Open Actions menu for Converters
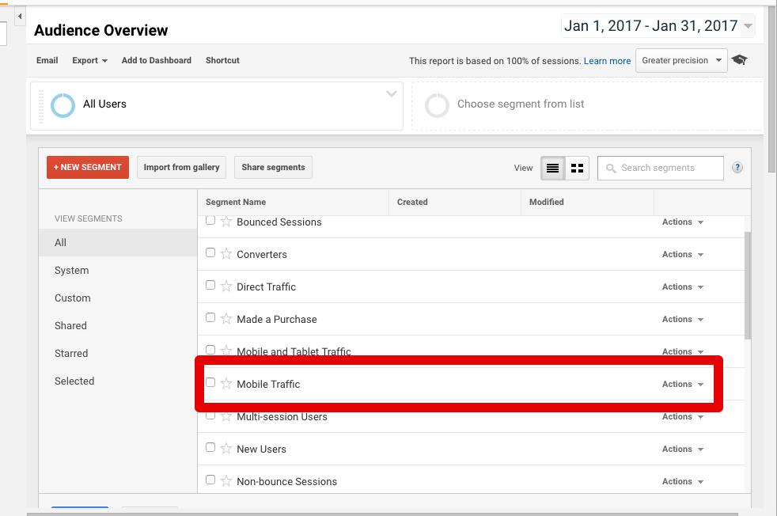This screenshot has width=777, height=516. (683, 254)
